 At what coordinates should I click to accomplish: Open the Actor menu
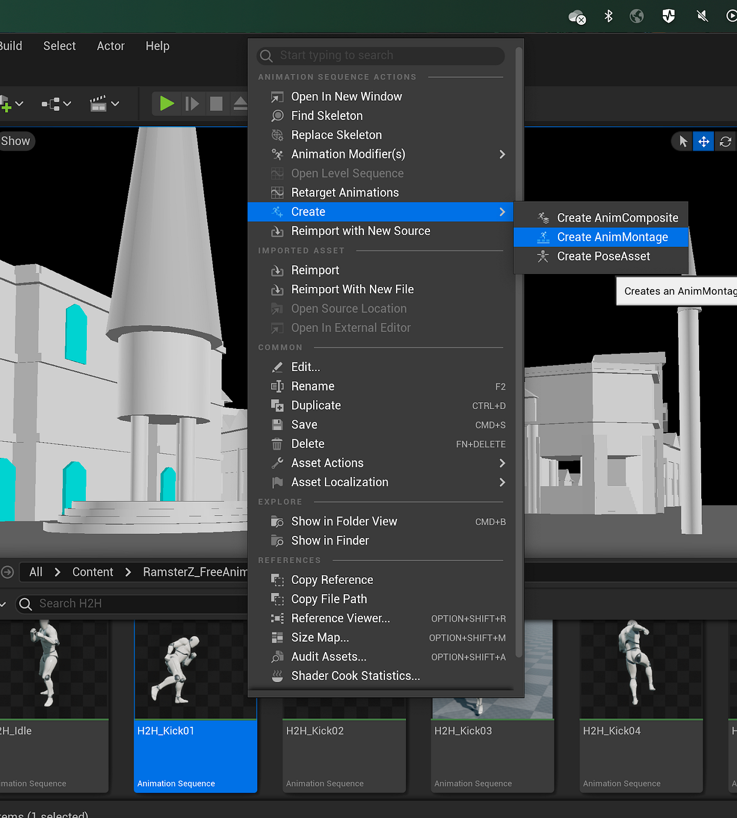point(111,46)
